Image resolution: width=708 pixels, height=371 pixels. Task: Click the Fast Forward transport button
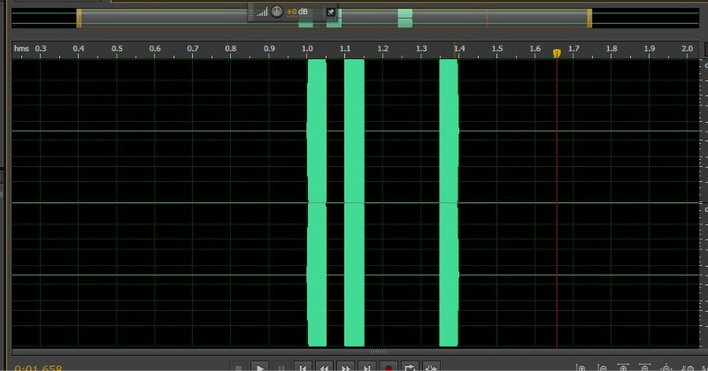[x=346, y=367]
